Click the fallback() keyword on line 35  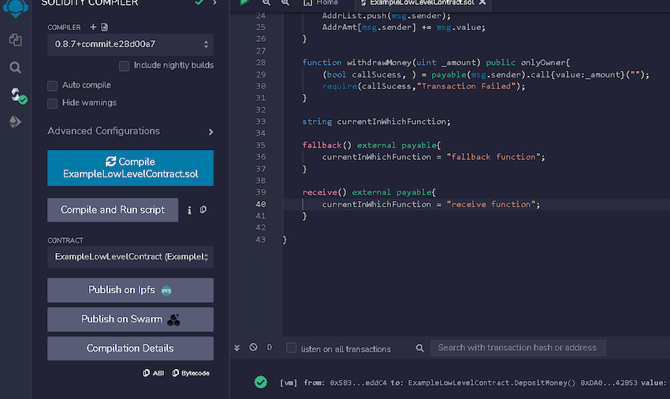(327, 145)
